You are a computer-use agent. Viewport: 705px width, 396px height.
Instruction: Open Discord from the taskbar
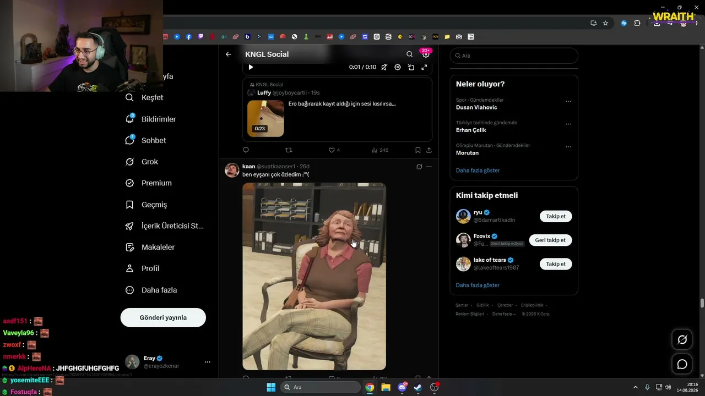pyautogui.click(x=402, y=387)
